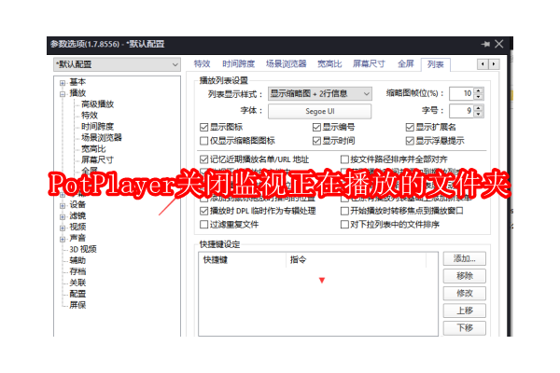Select 3D 视频 in the tree
The width and height of the screenshot is (560, 373).
pyautogui.click(x=83, y=249)
